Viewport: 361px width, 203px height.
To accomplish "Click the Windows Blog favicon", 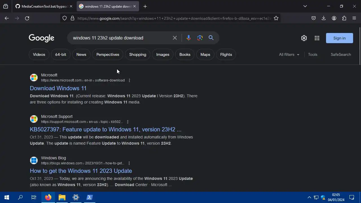I will coord(34,160).
